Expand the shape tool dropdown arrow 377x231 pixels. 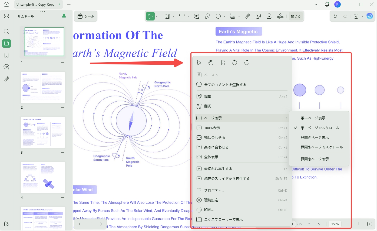tap(225, 16)
